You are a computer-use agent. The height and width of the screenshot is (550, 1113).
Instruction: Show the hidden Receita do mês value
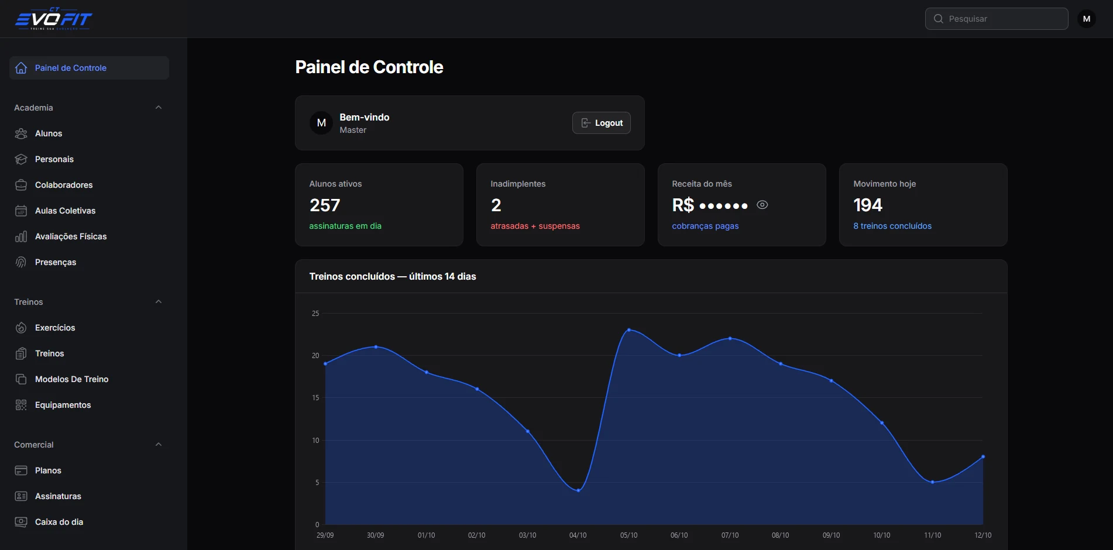tap(762, 205)
